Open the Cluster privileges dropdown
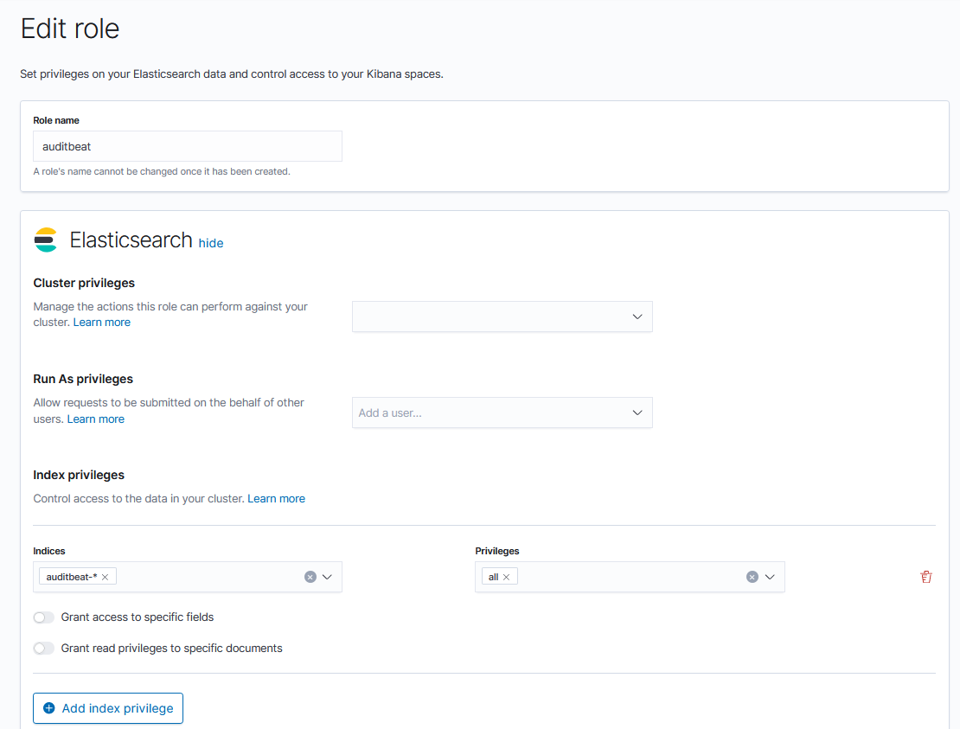Viewport: 960px width, 729px height. click(x=502, y=317)
